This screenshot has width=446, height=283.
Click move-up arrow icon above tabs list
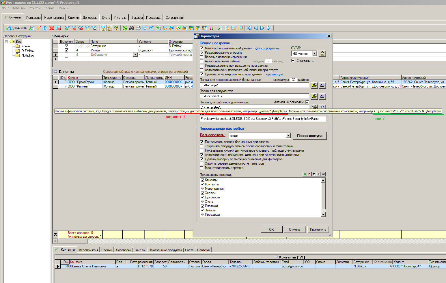(314, 174)
